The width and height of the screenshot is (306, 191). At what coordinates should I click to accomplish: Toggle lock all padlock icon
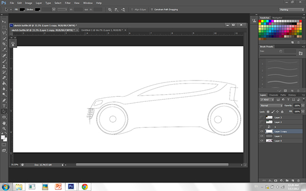pyautogui.click(x=282, y=112)
